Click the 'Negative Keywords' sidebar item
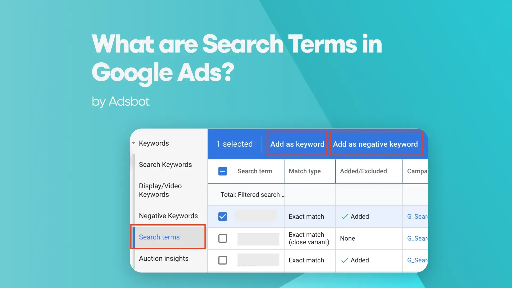Screen dimensions: 512x288 [169, 215]
